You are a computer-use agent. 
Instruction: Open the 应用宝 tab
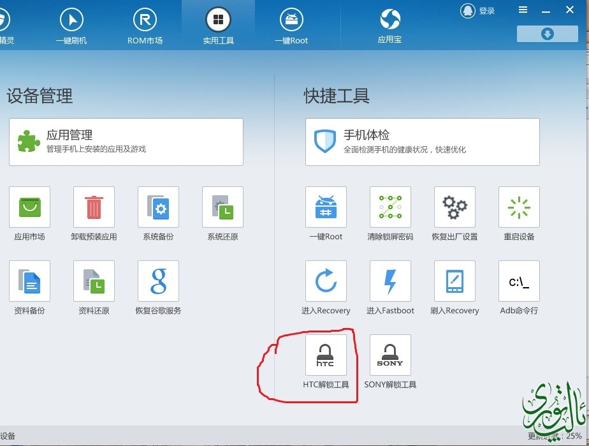[389, 26]
